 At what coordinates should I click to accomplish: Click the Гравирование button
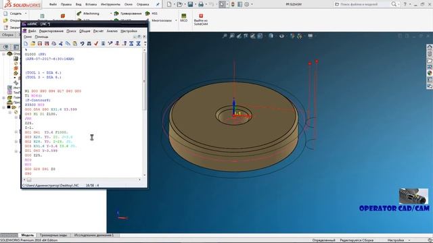point(128,13)
